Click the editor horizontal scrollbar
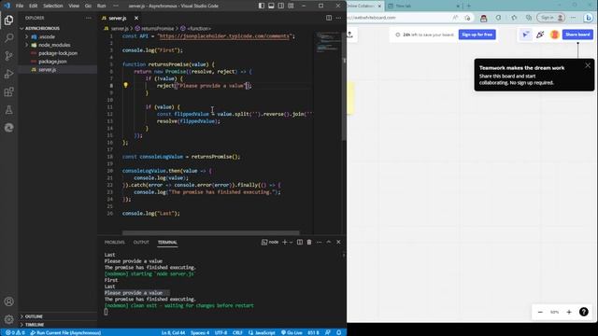Screen dimensions: 598x336 pyautogui.click(x=211, y=232)
